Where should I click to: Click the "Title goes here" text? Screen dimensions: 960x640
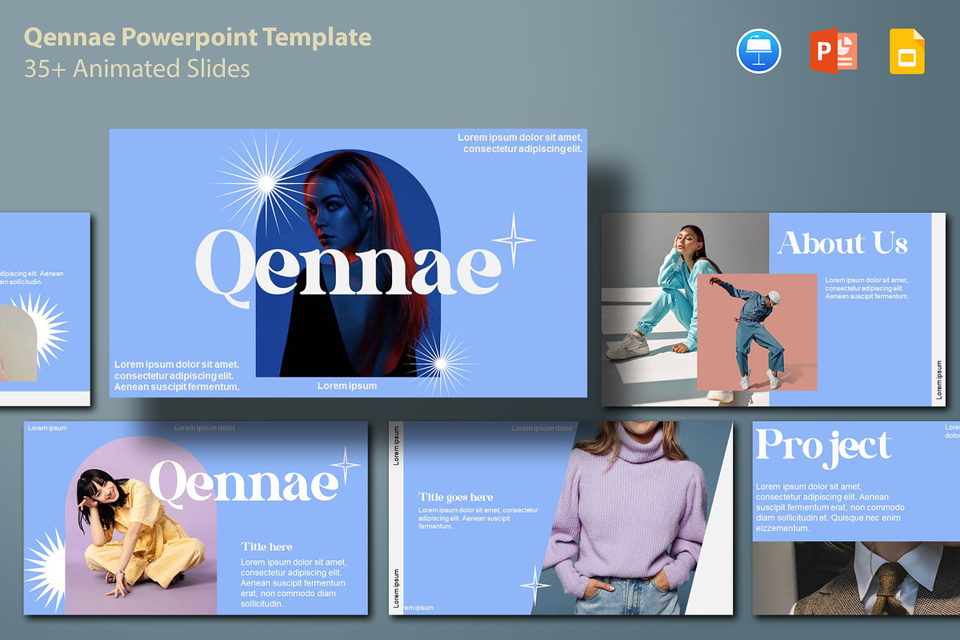point(455,497)
